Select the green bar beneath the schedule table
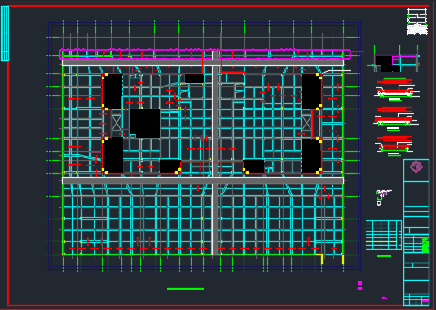This screenshot has height=310, width=436. (x=385, y=256)
